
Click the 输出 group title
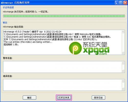[x=5, y=22]
